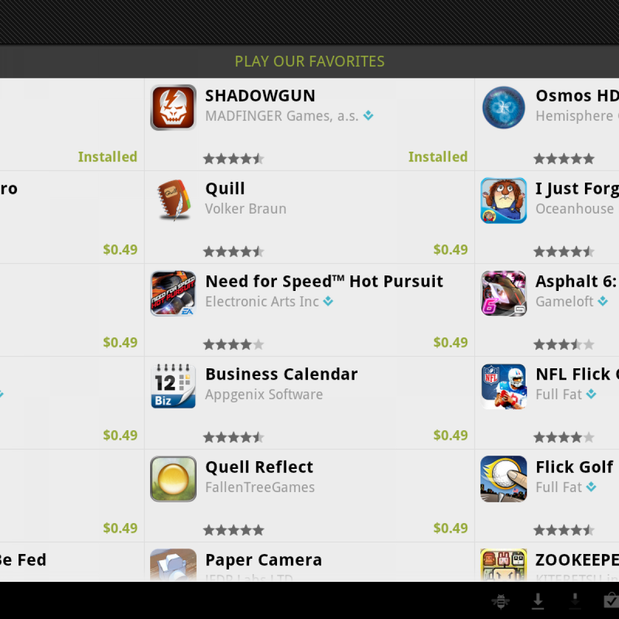619x619 pixels.
Task: Tap the download arrow in system bar
Action: [x=537, y=601]
